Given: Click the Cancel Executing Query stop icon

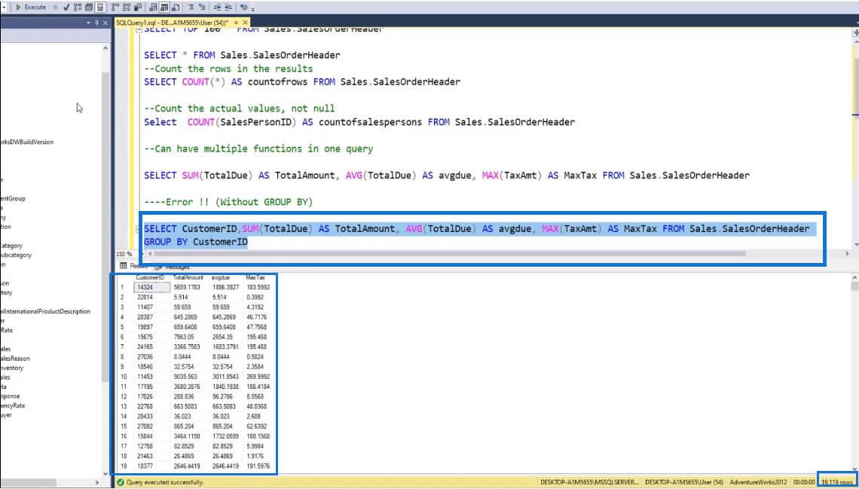Looking at the screenshot, I should coord(55,7).
